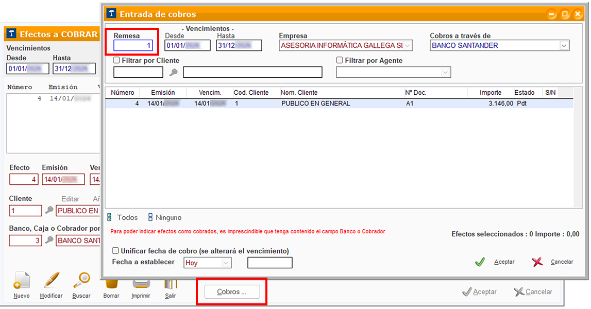Sort by the Importe column header
The height and width of the screenshot is (309, 591).
[x=490, y=93]
